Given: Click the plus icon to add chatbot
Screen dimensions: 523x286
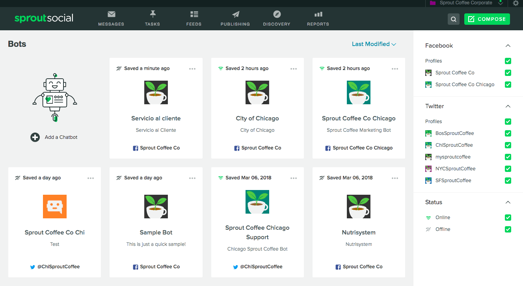Looking at the screenshot, I should pos(35,137).
